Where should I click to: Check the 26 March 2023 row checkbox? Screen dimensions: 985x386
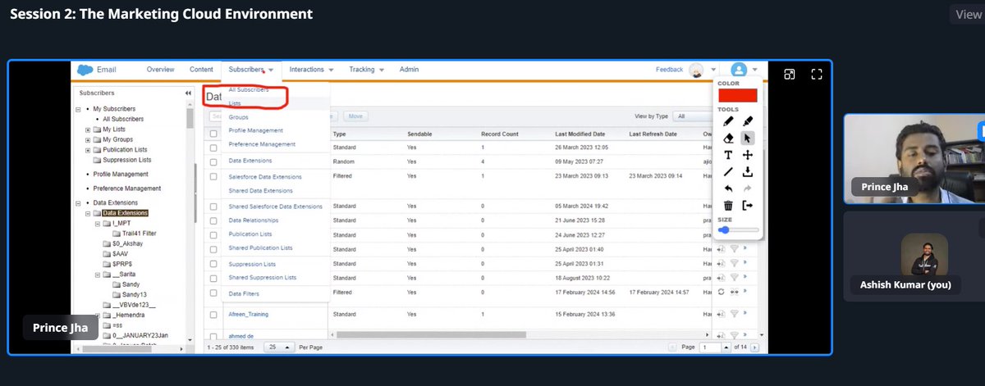tap(214, 148)
